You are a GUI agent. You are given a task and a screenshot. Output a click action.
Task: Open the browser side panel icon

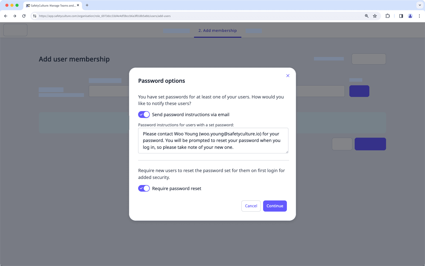point(401,16)
